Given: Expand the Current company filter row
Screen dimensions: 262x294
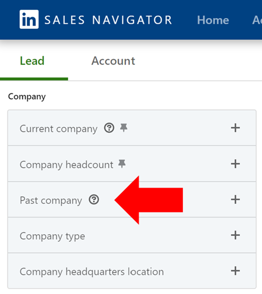Looking at the screenshot, I should tap(132, 128).
